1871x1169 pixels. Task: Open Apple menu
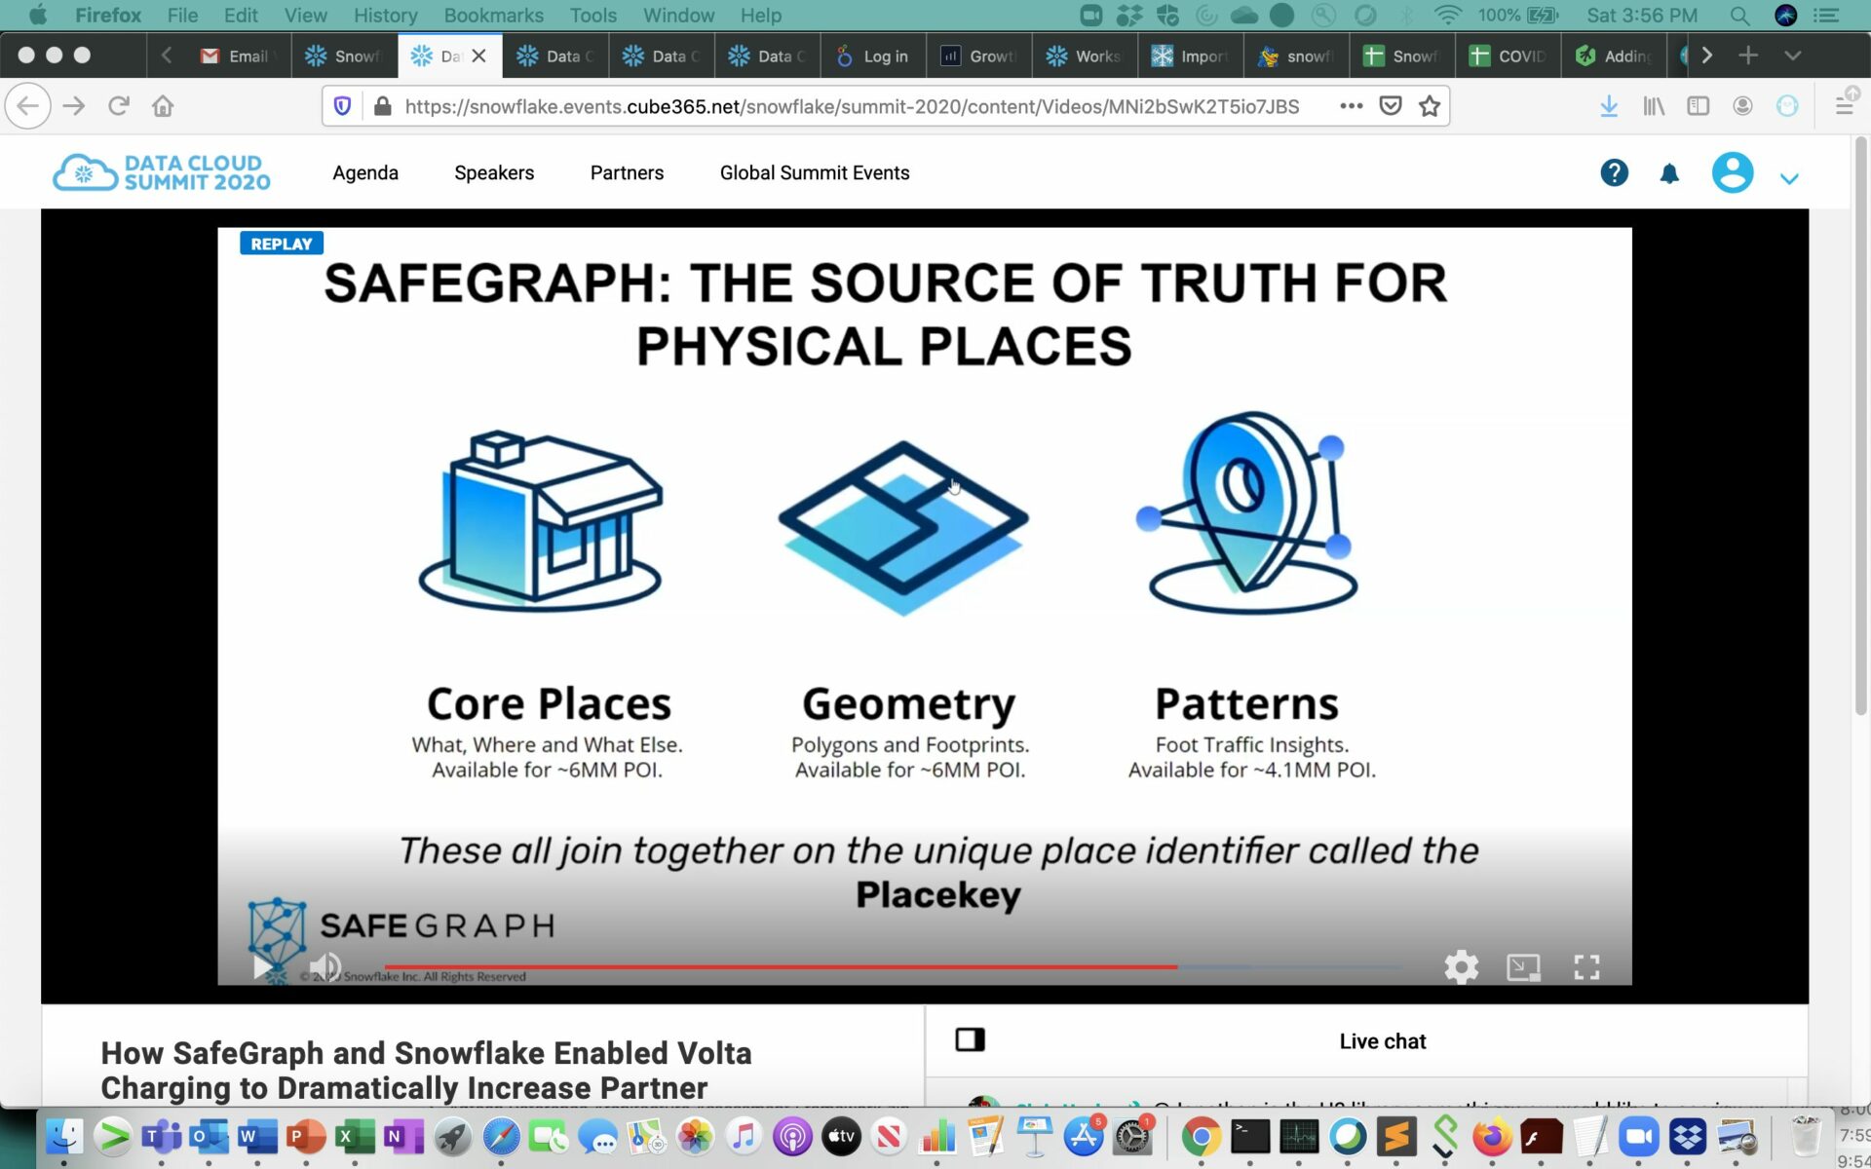point(38,15)
